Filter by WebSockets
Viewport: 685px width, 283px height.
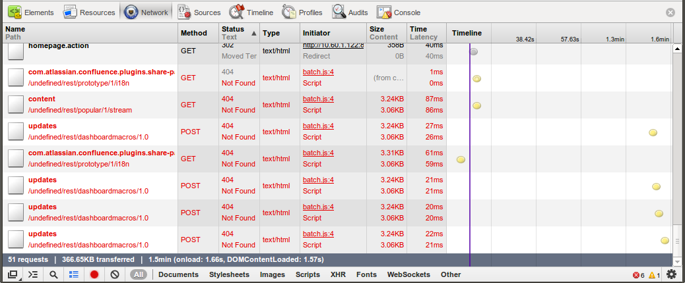409,274
